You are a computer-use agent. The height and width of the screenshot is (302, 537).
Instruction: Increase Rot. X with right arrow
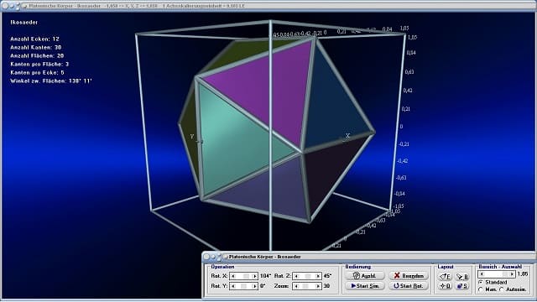point(254,276)
